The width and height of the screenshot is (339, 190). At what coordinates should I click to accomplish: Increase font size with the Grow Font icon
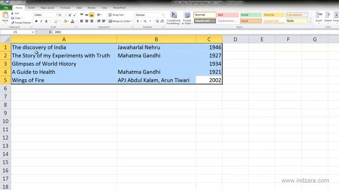coord(69,15)
